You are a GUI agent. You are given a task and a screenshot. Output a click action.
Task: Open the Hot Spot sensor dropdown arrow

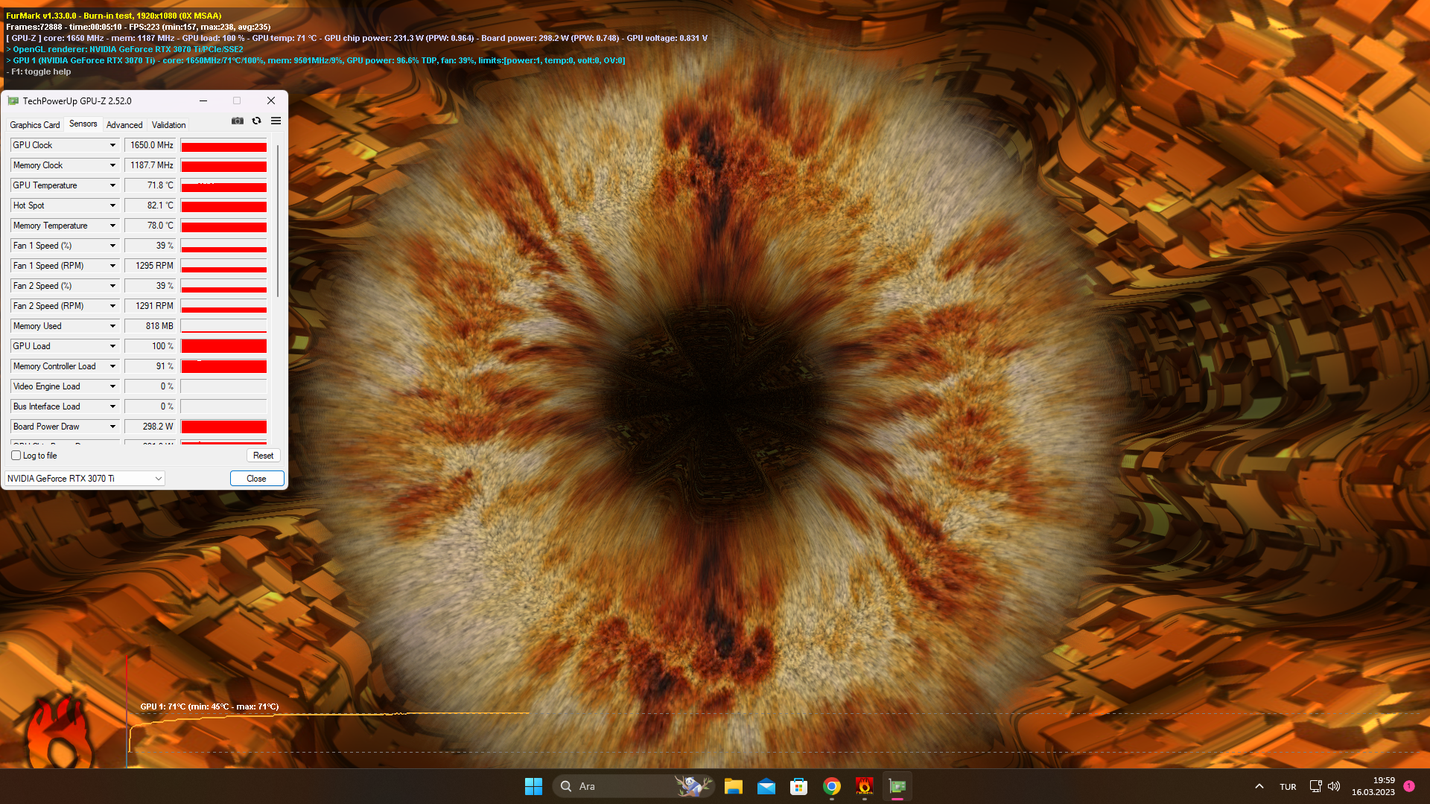pyautogui.click(x=113, y=205)
